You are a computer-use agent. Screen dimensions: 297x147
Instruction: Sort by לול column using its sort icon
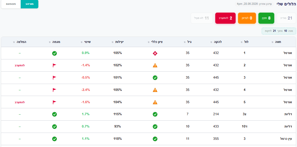[242, 42]
